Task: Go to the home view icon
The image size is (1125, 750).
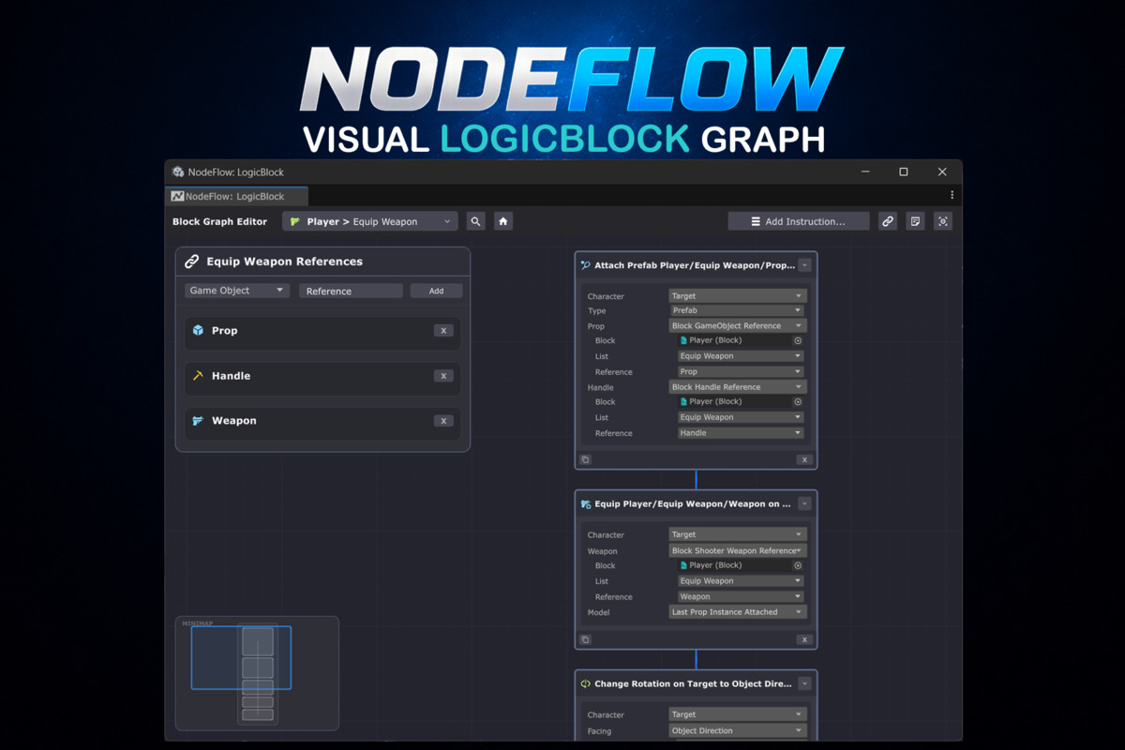Action: (503, 221)
